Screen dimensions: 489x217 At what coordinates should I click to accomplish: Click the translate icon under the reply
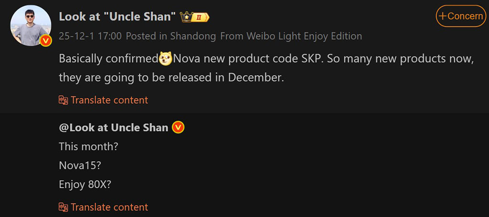coord(64,207)
